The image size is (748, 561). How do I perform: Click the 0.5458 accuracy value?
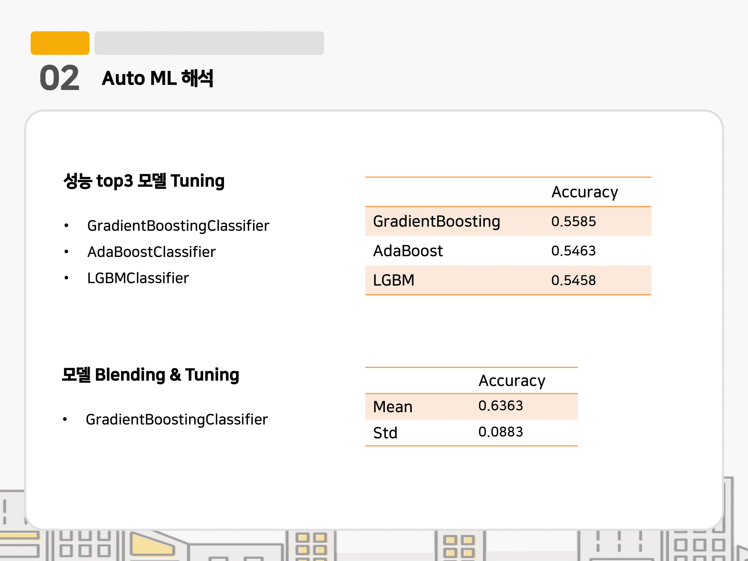pyautogui.click(x=573, y=280)
